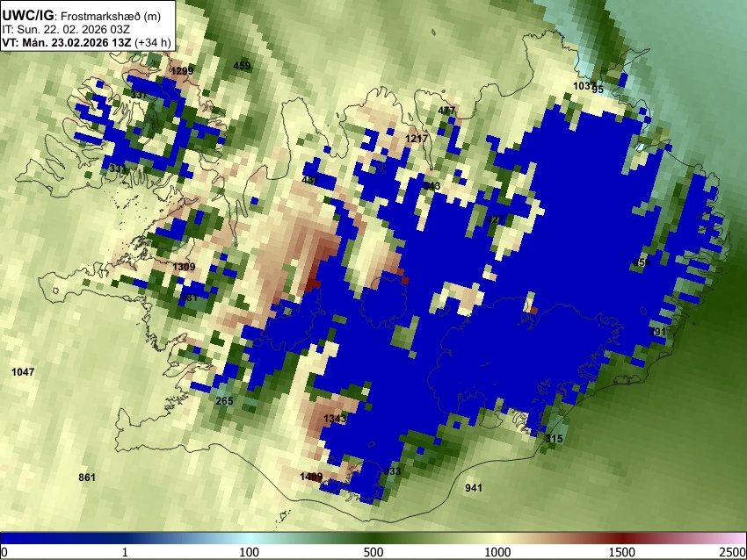Click the 941 value over the sea
Screen dimensions: 747x560
[474, 488]
